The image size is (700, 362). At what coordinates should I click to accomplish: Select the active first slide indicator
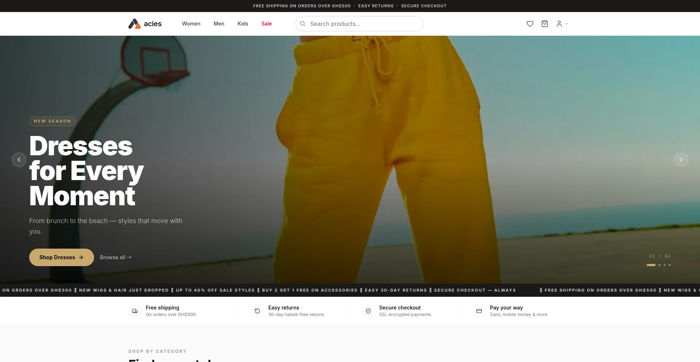click(651, 265)
